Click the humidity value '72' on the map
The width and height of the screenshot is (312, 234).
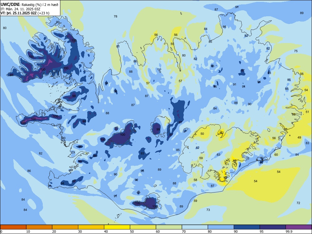(x=298, y=203)
